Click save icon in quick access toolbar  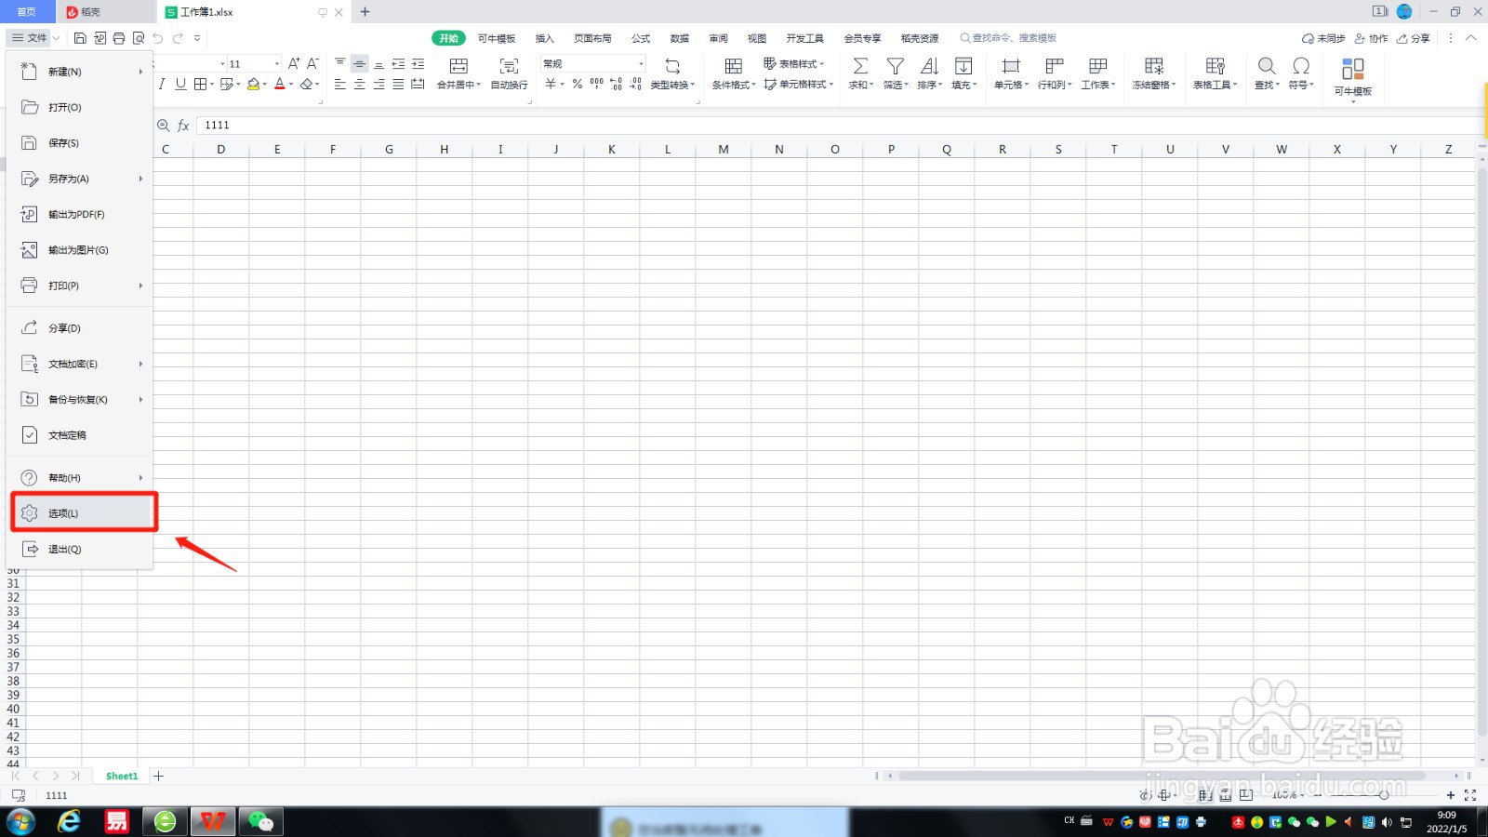coord(80,38)
